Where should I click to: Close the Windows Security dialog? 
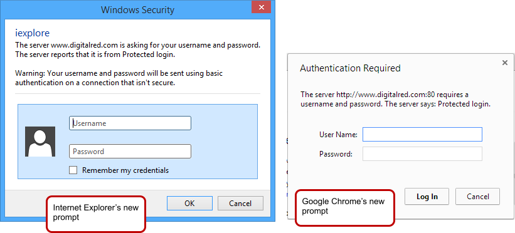point(261,8)
